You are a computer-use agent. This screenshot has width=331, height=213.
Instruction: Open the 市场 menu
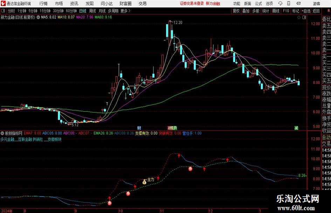pos(59,3)
